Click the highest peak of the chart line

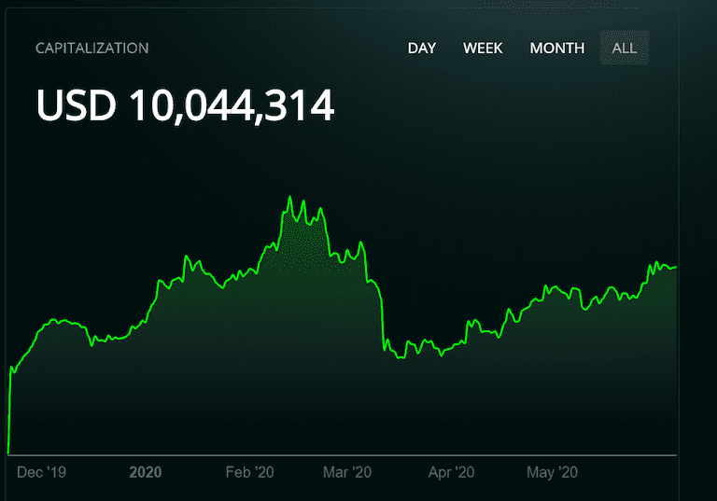click(x=289, y=198)
